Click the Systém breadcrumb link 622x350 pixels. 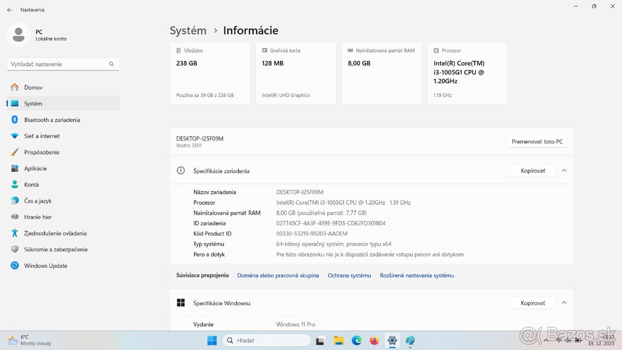[x=188, y=31]
